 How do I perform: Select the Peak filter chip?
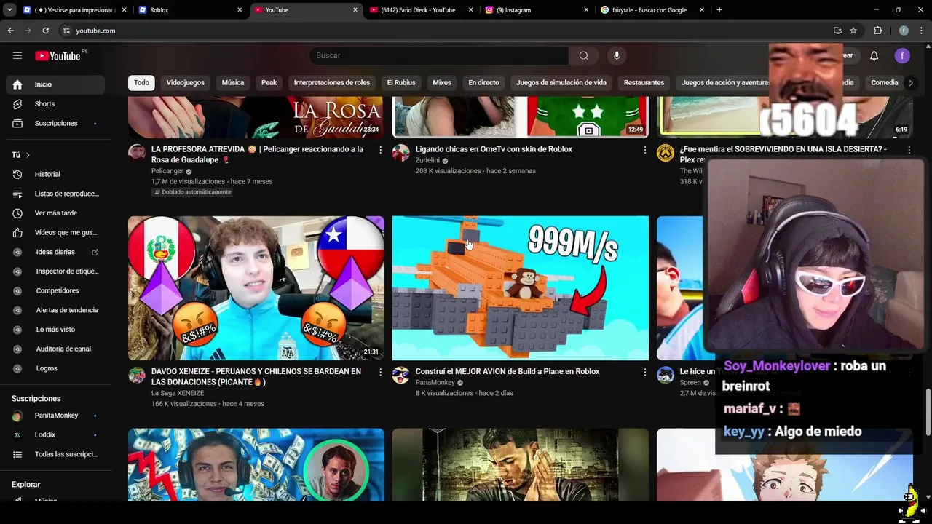pos(269,82)
